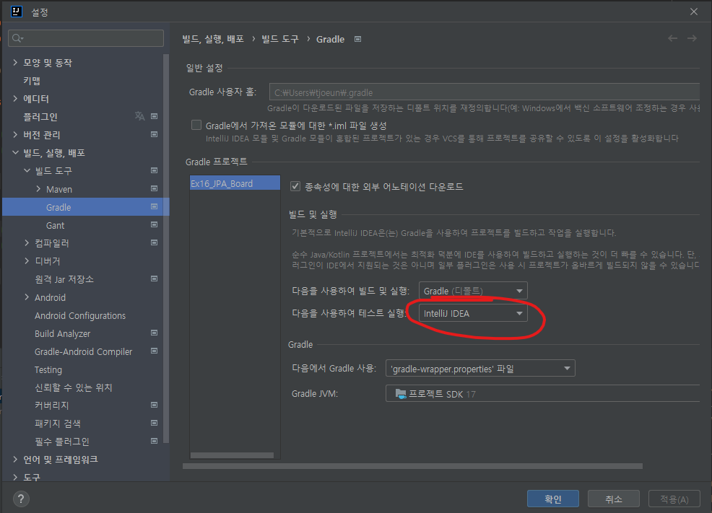
Task: Click the project-level icon beside Build Analyzer
Action: click(155, 333)
